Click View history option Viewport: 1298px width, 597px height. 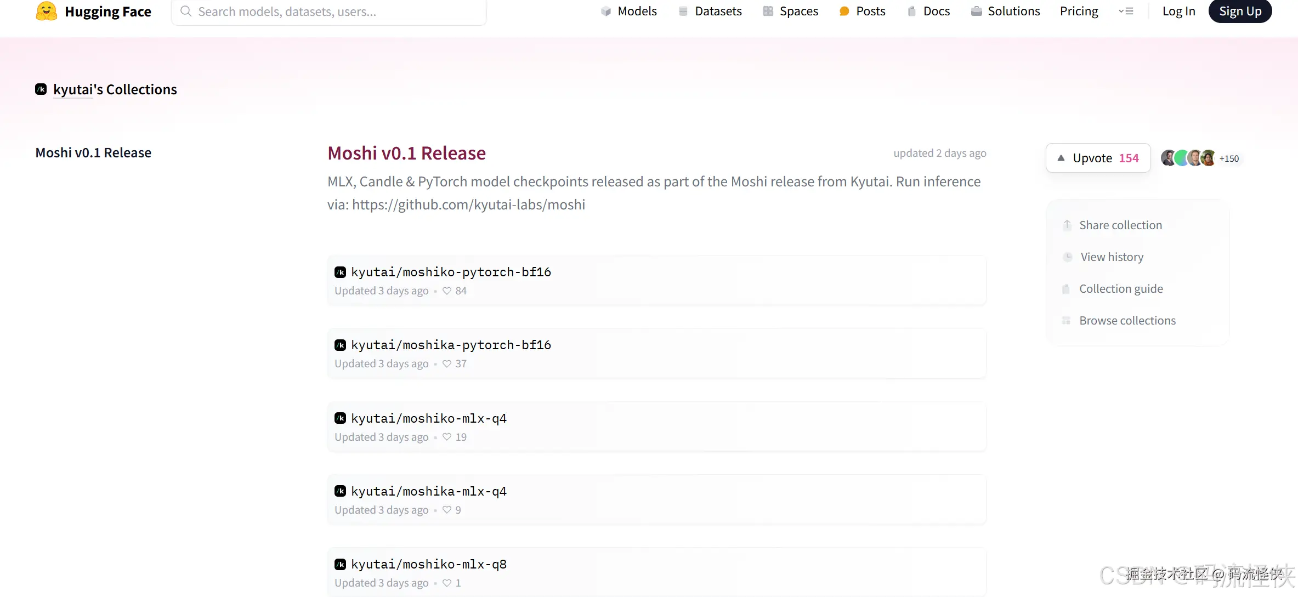click(1104, 257)
